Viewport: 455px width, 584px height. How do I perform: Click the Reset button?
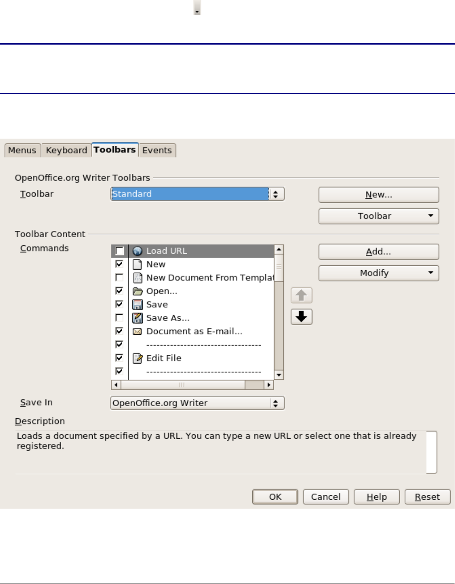tap(427, 497)
